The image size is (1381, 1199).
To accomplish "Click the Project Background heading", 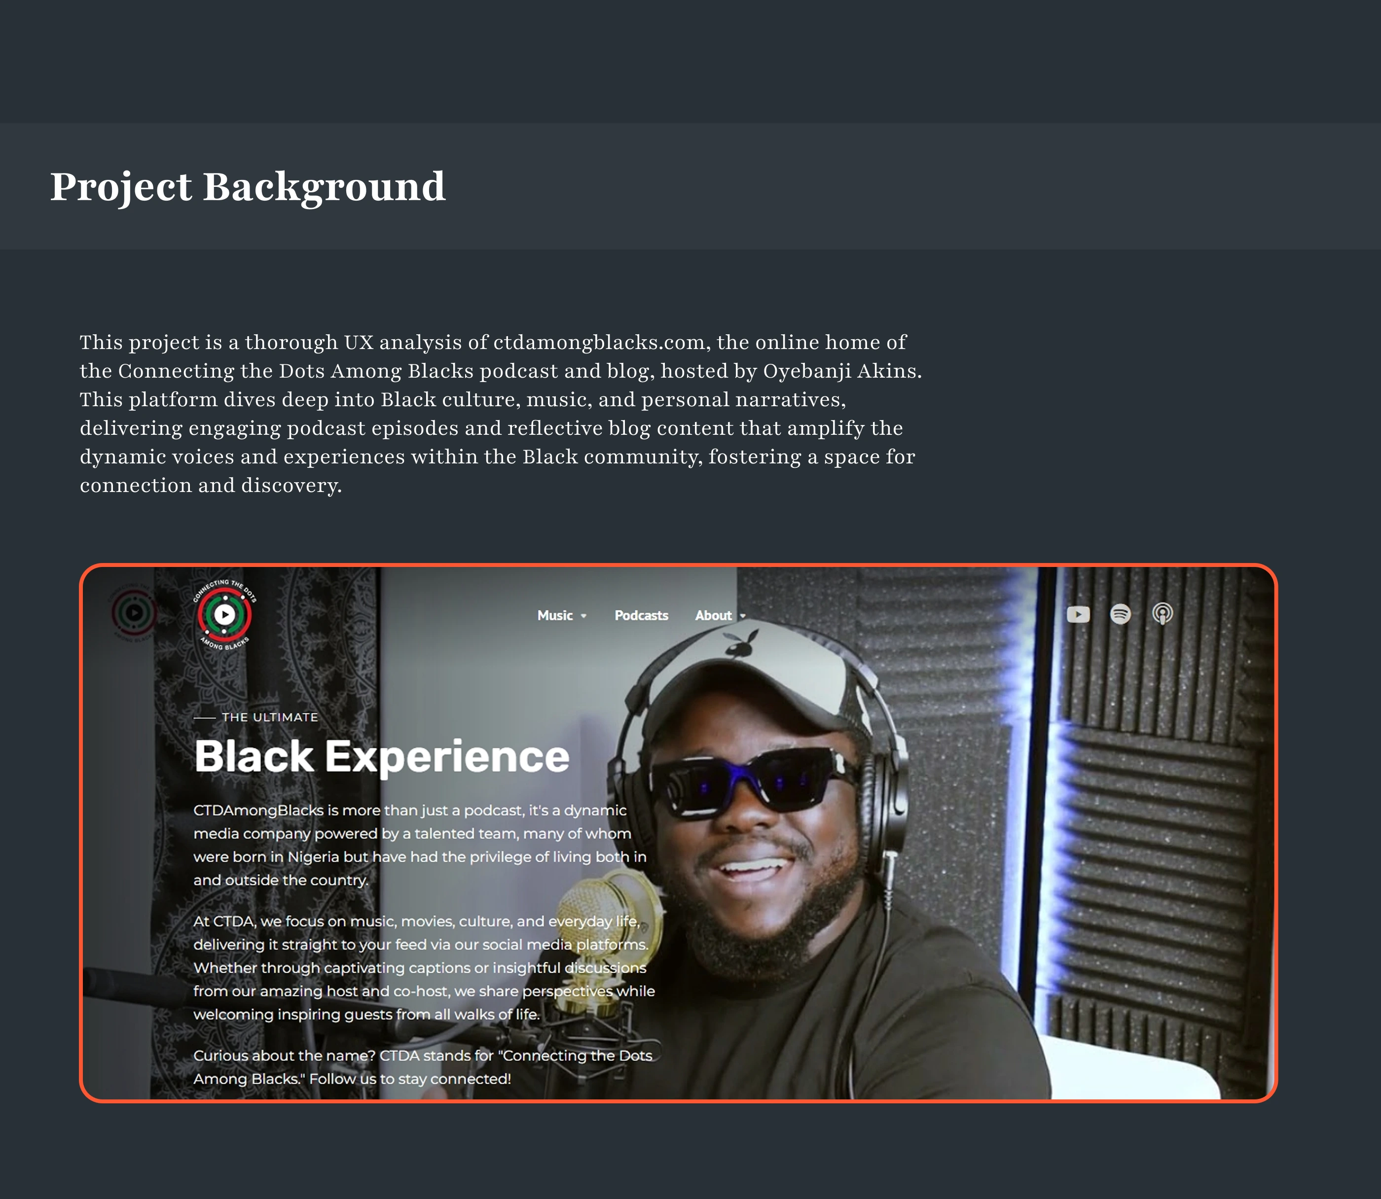I will click(x=248, y=187).
